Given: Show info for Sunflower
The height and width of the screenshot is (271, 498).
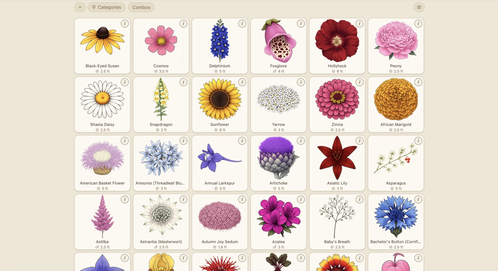Looking at the screenshot, I should click(242, 82).
